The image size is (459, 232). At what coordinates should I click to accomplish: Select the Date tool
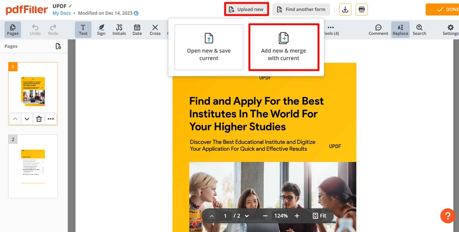[x=137, y=29]
